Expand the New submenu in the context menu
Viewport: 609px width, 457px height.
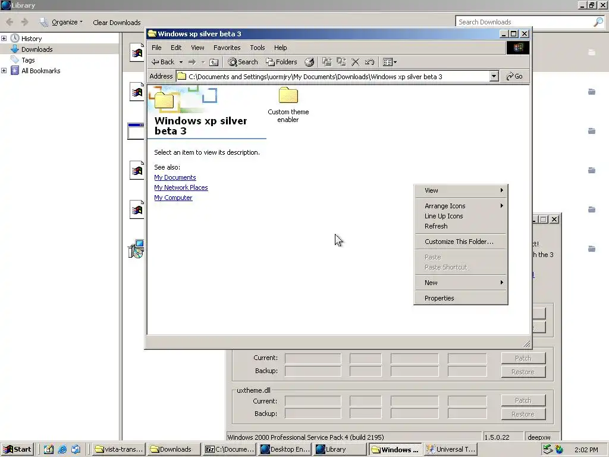[x=461, y=283]
